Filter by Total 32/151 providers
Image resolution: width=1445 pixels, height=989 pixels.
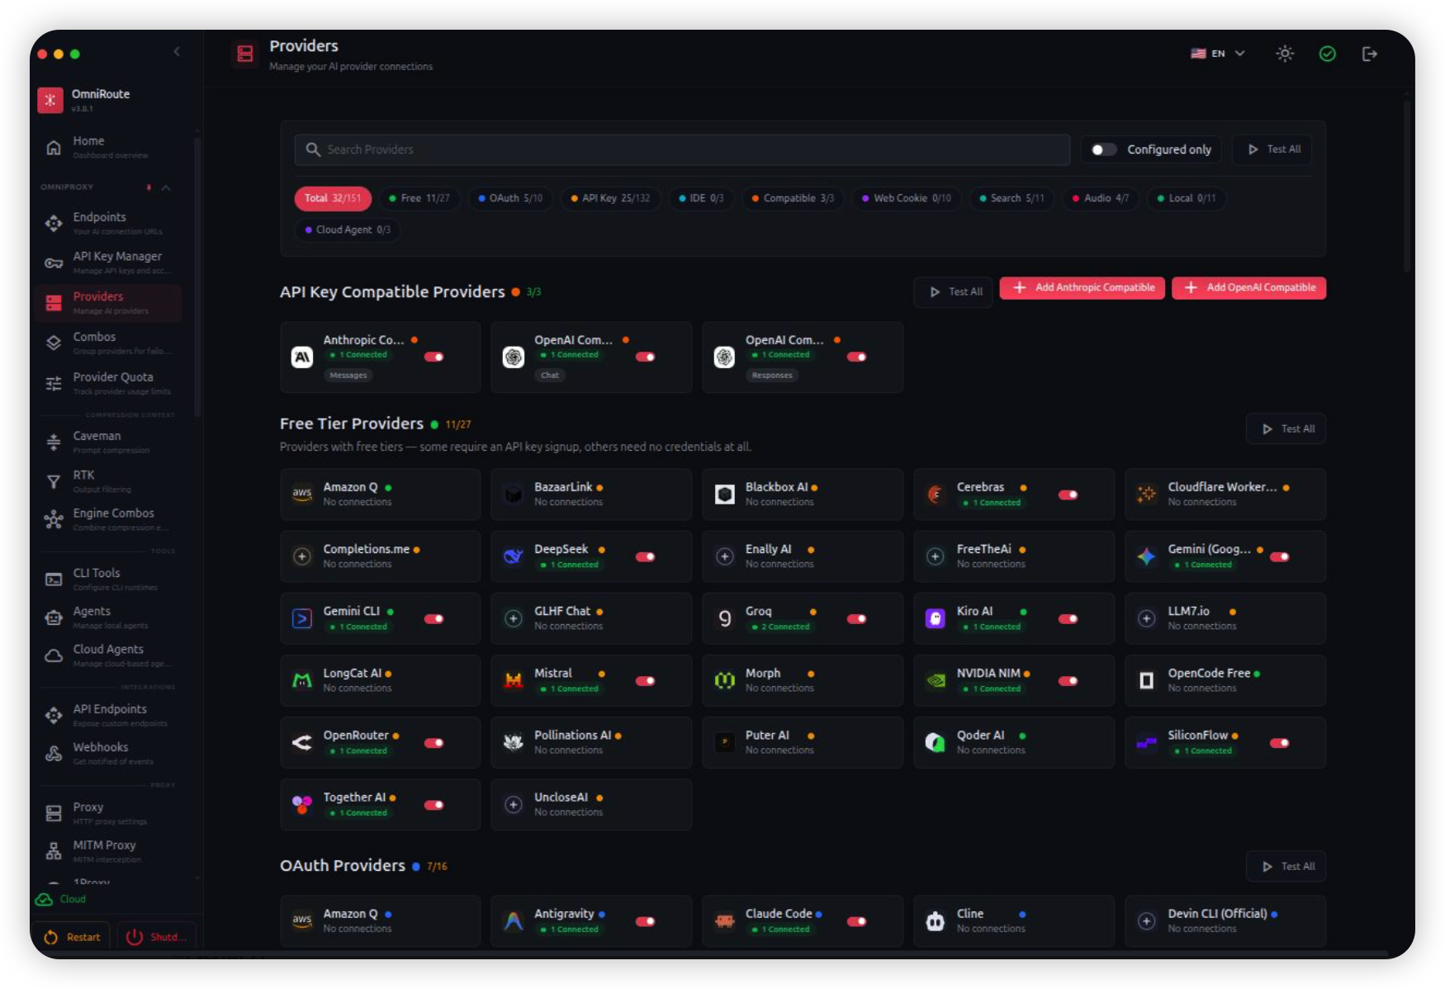[x=333, y=198]
